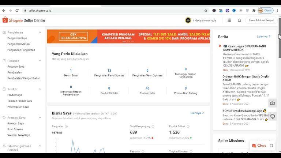Open Pengiriman Saya in the sidebar

17,38
